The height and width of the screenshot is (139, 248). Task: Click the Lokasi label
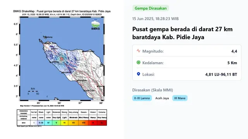pyautogui.click(x=148, y=75)
